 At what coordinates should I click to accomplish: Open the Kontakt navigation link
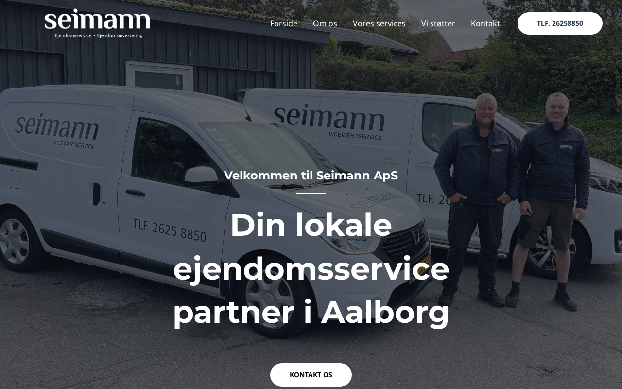point(485,23)
